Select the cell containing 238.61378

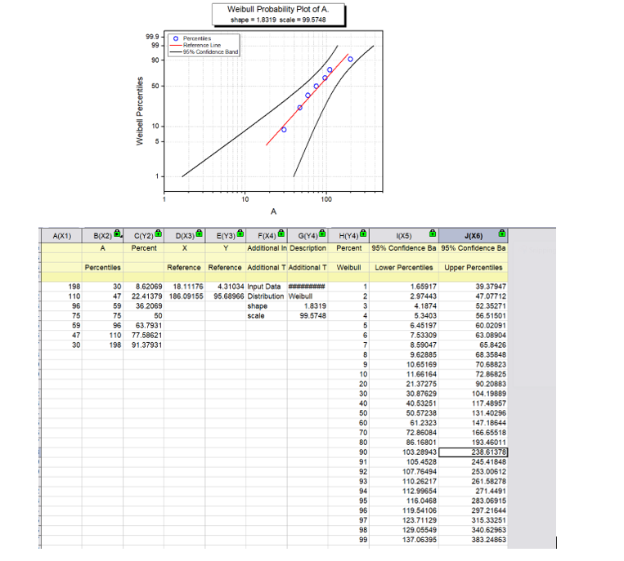(x=474, y=452)
